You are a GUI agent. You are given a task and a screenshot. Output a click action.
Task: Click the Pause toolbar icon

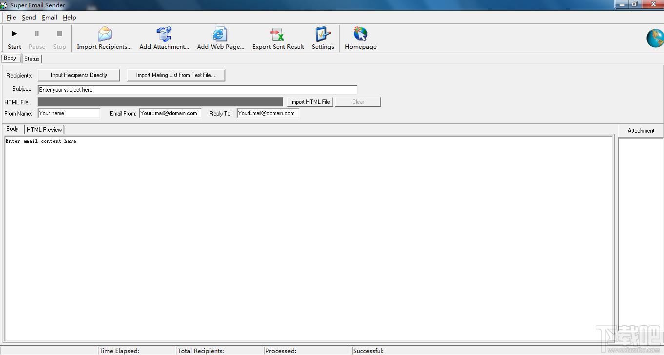coord(37,34)
